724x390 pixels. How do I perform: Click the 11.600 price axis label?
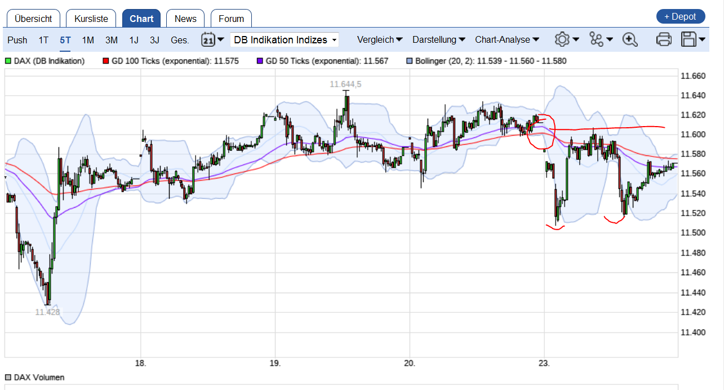click(694, 135)
